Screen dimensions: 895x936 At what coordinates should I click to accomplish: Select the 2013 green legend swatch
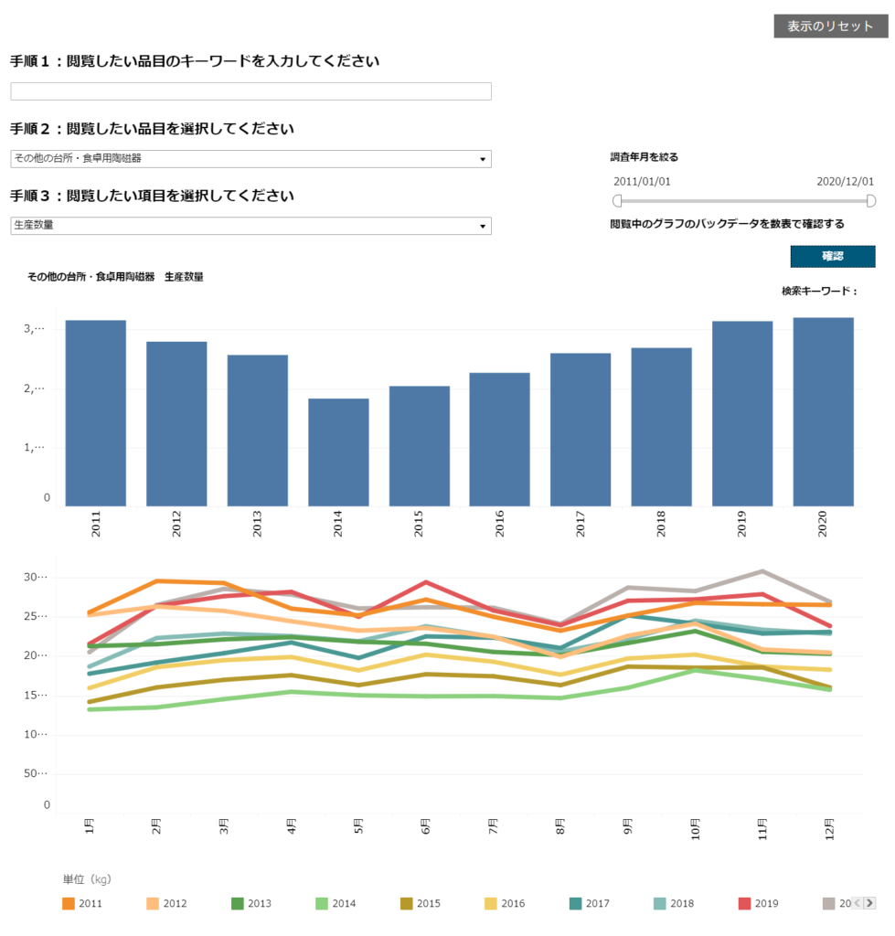(x=237, y=903)
